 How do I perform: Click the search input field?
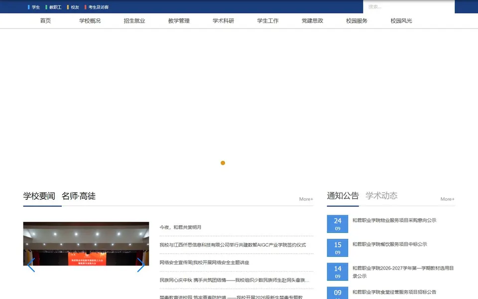[x=409, y=6]
